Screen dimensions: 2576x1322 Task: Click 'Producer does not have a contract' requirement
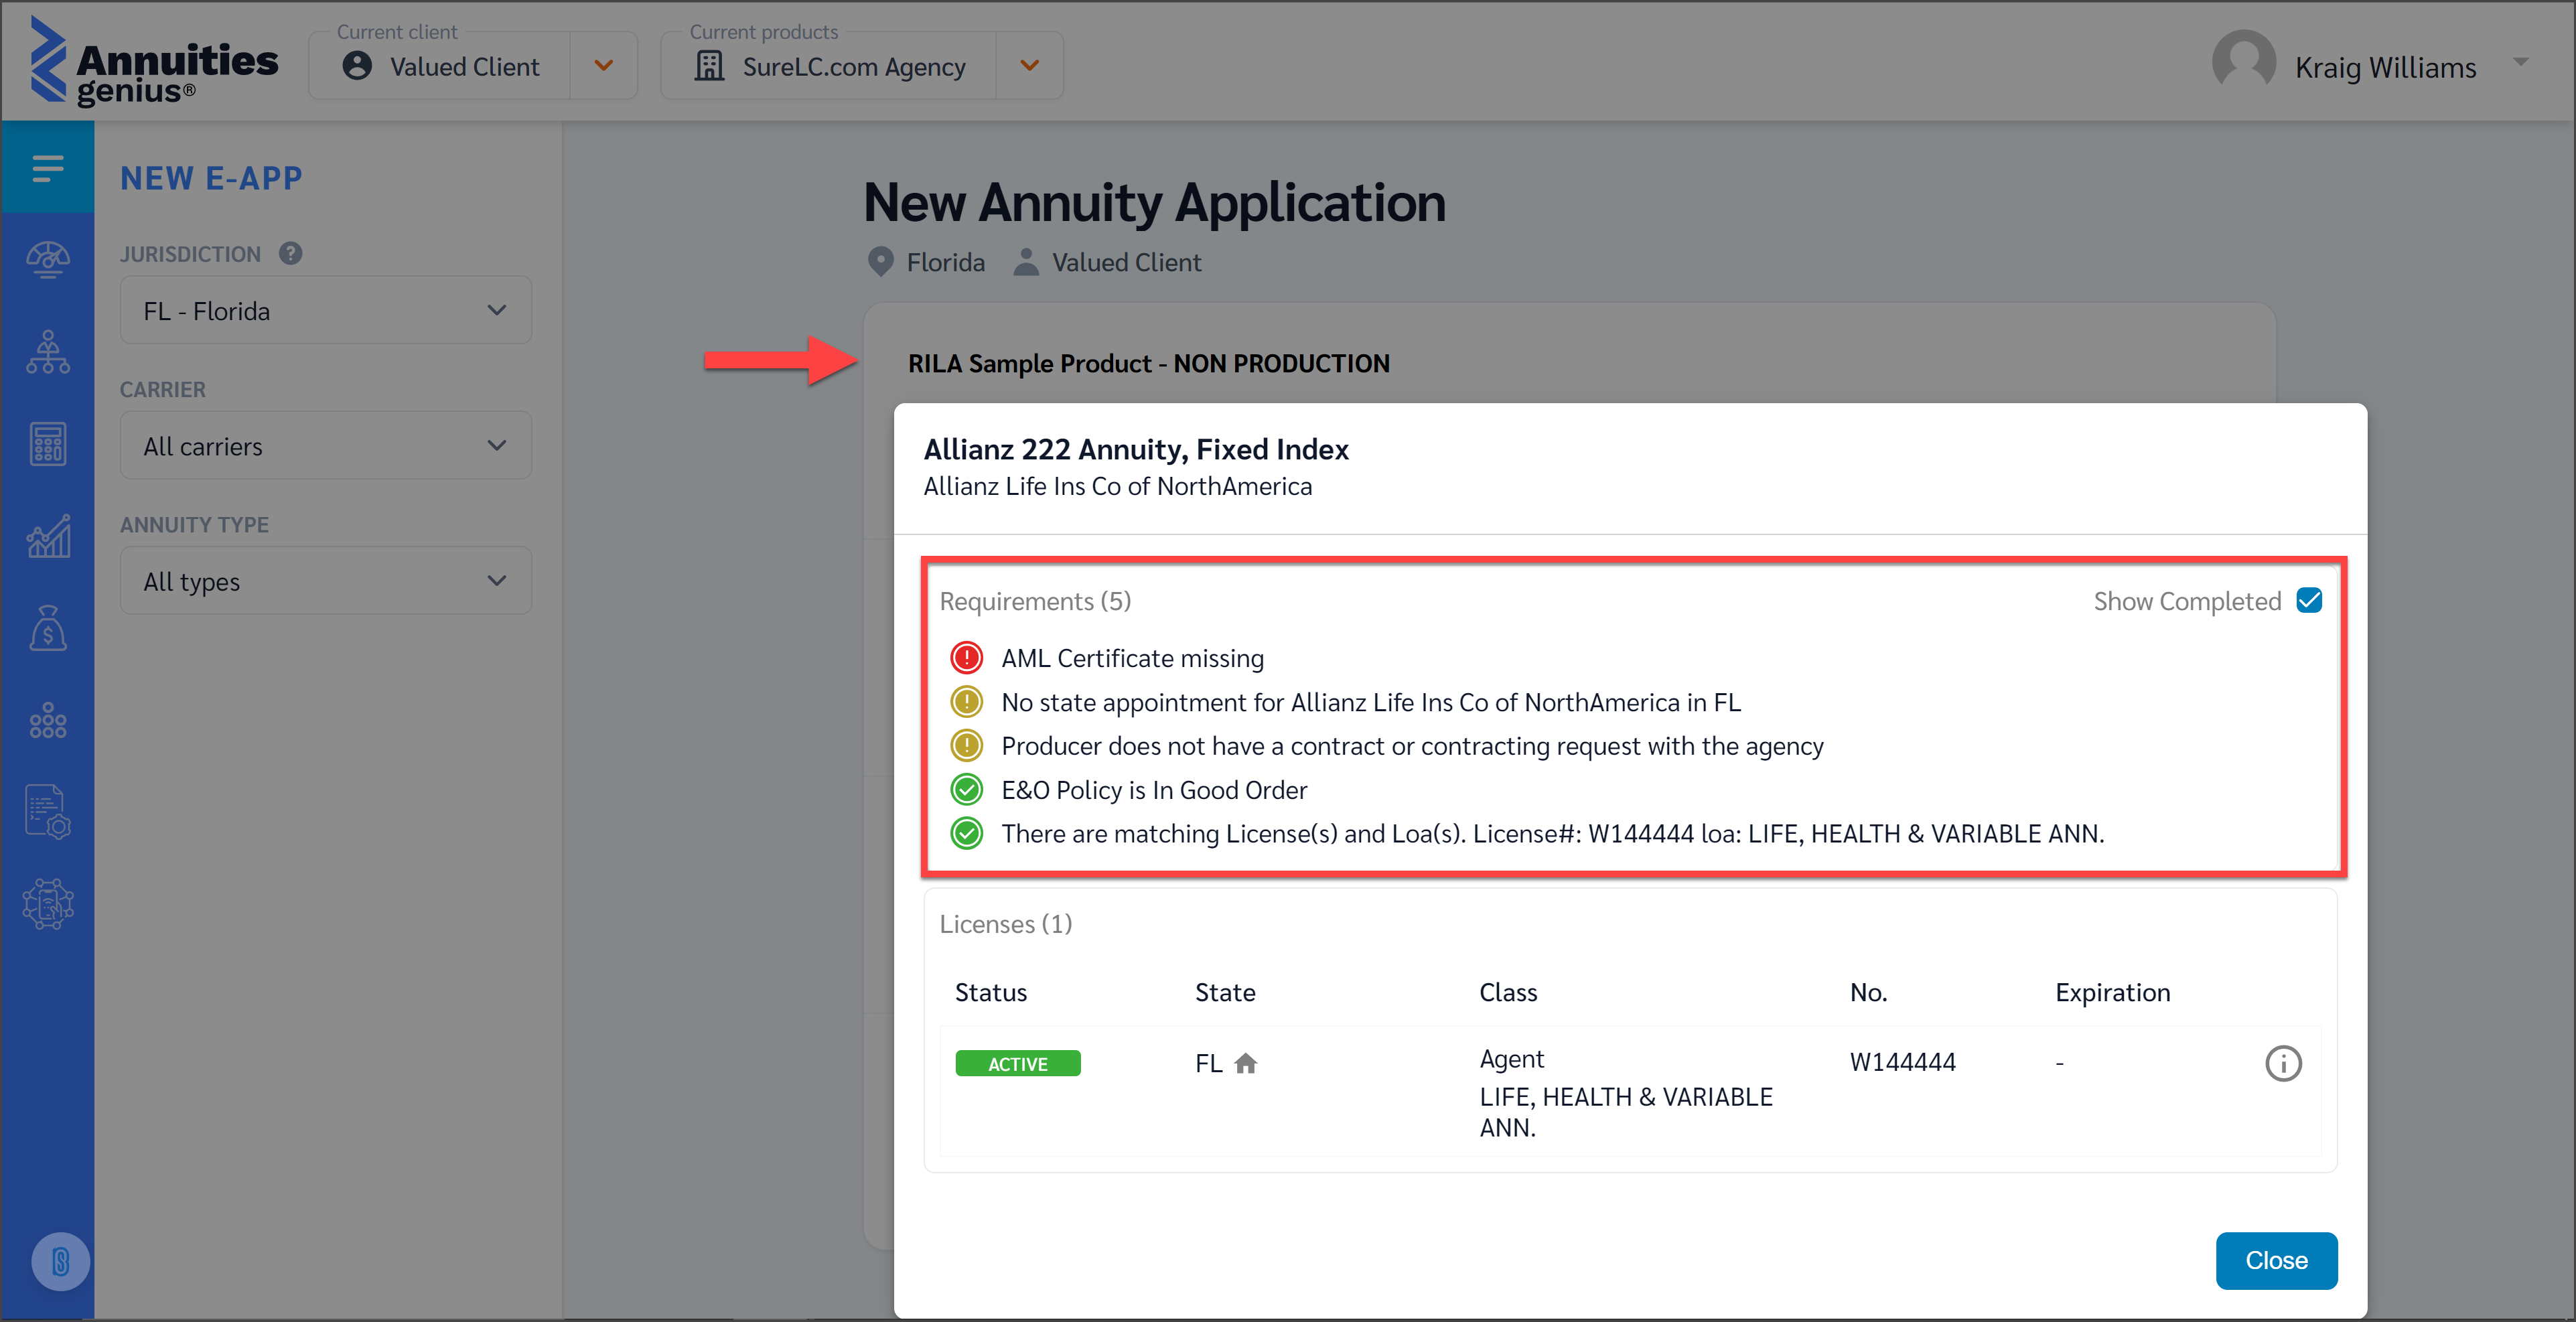click(1412, 746)
